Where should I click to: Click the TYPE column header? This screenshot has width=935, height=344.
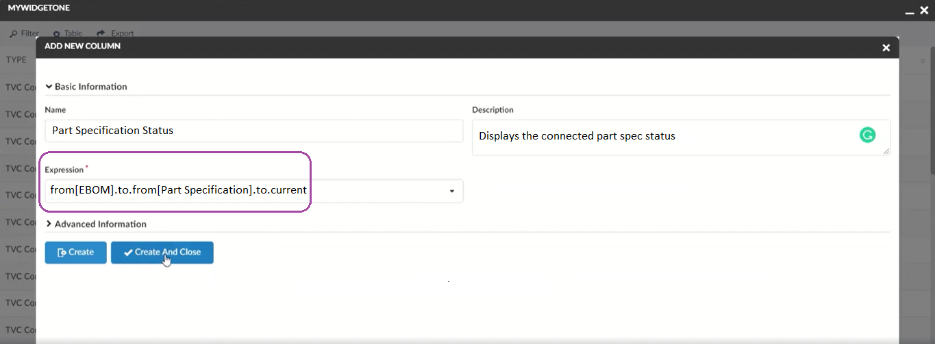(16, 60)
